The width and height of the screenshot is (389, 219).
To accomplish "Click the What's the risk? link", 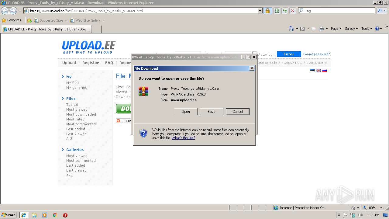I will [x=183, y=138].
